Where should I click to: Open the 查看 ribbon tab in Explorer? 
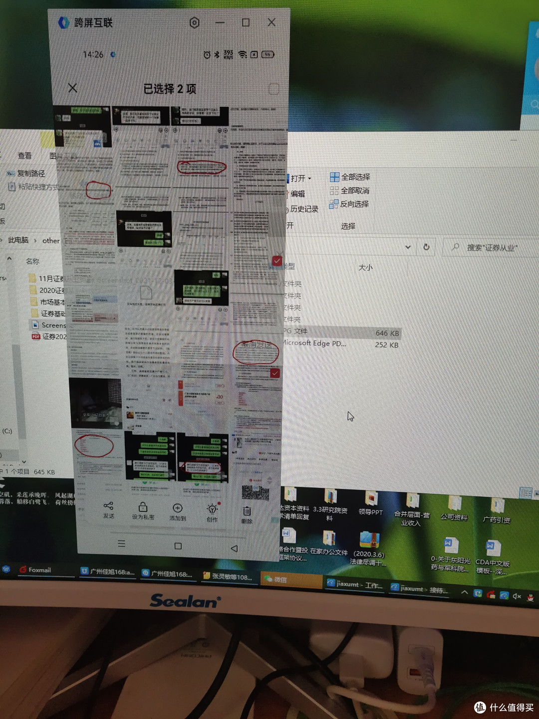[x=24, y=156]
